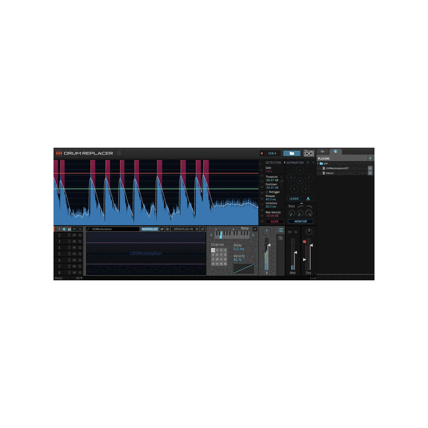The image size is (428, 428).
Task: Mute layer 1
Action: [74, 229]
